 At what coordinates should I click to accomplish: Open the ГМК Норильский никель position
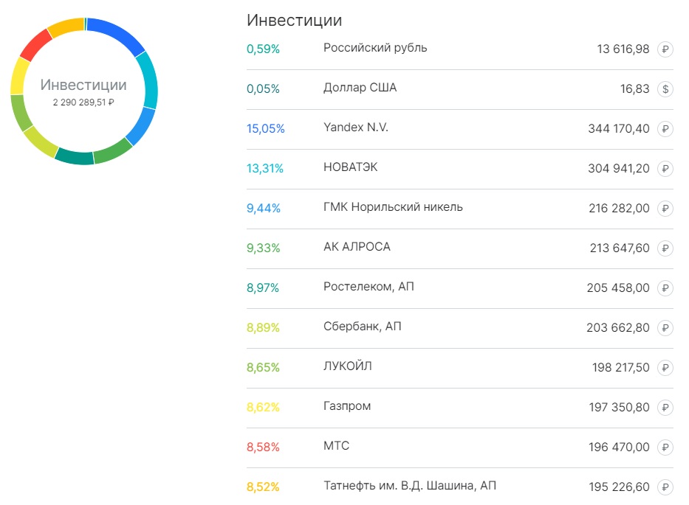[x=459, y=209]
